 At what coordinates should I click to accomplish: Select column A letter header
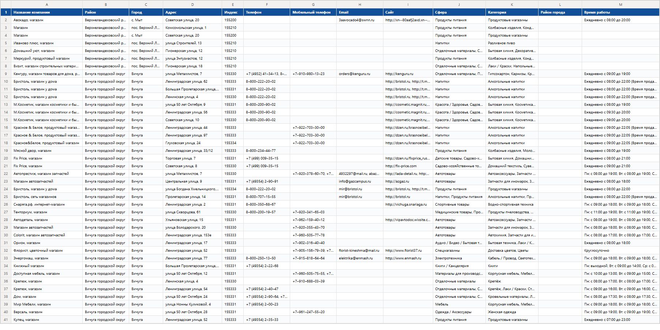47,4
